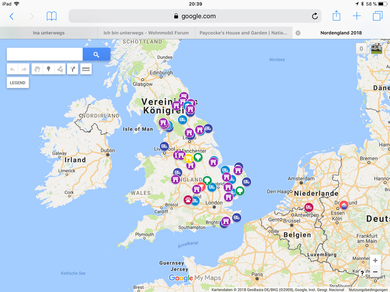The image size is (390, 292).
Task: Switch to Paycocke's House and Garden tab
Action: (243, 33)
